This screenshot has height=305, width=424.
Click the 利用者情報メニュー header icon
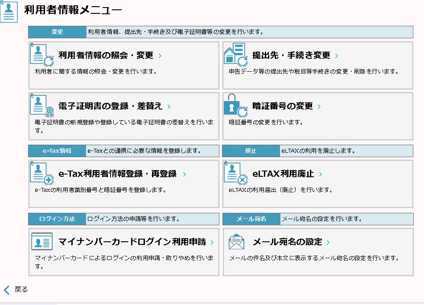(9, 12)
